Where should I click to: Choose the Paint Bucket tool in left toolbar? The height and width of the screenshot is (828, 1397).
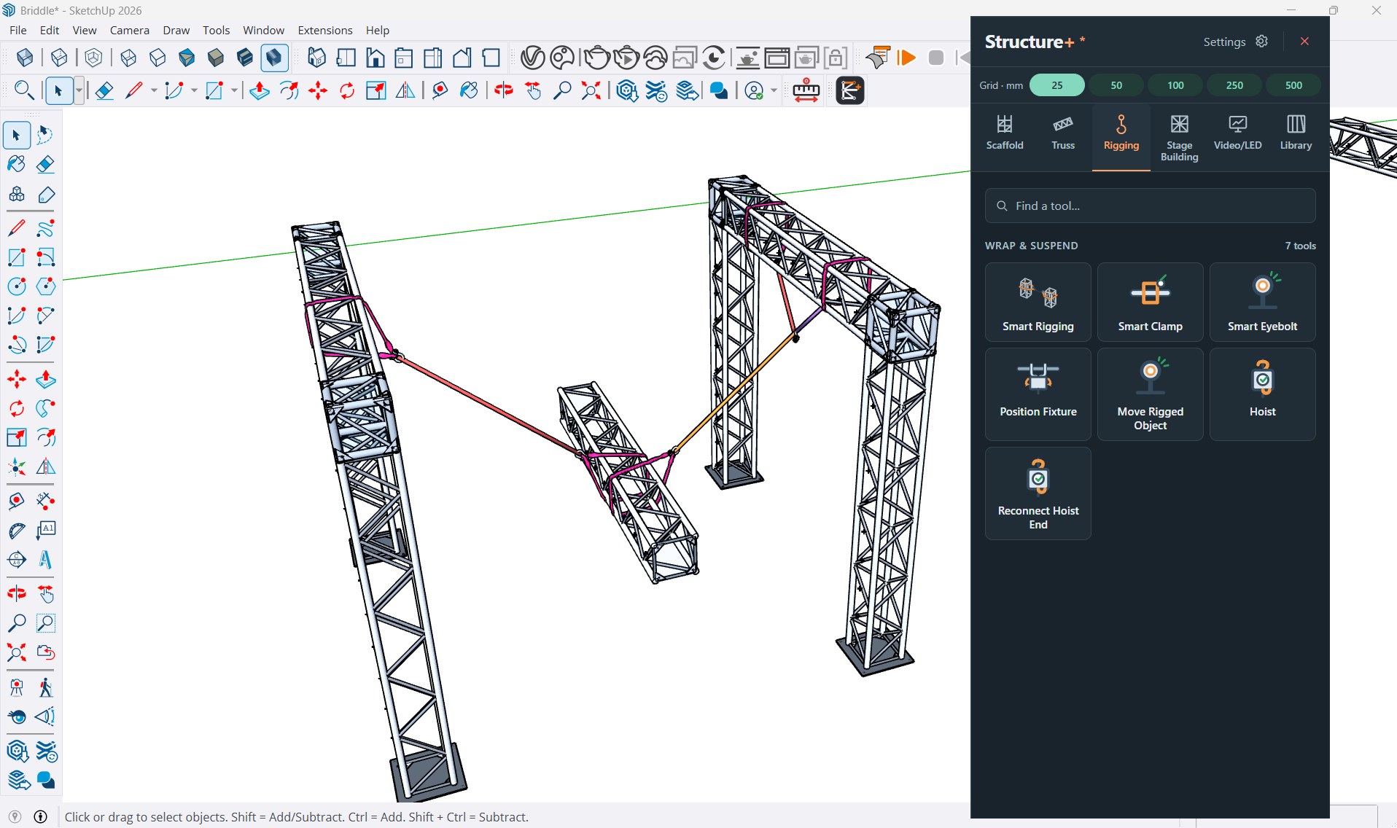(x=17, y=164)
